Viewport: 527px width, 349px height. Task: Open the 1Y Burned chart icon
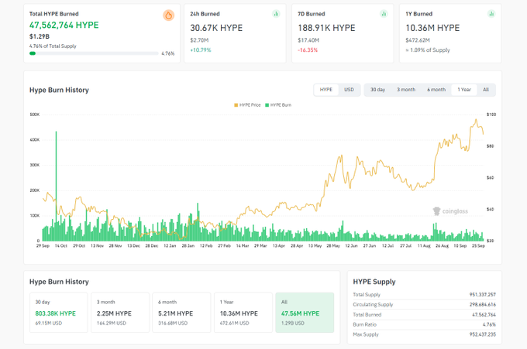(x=491, y=14)
